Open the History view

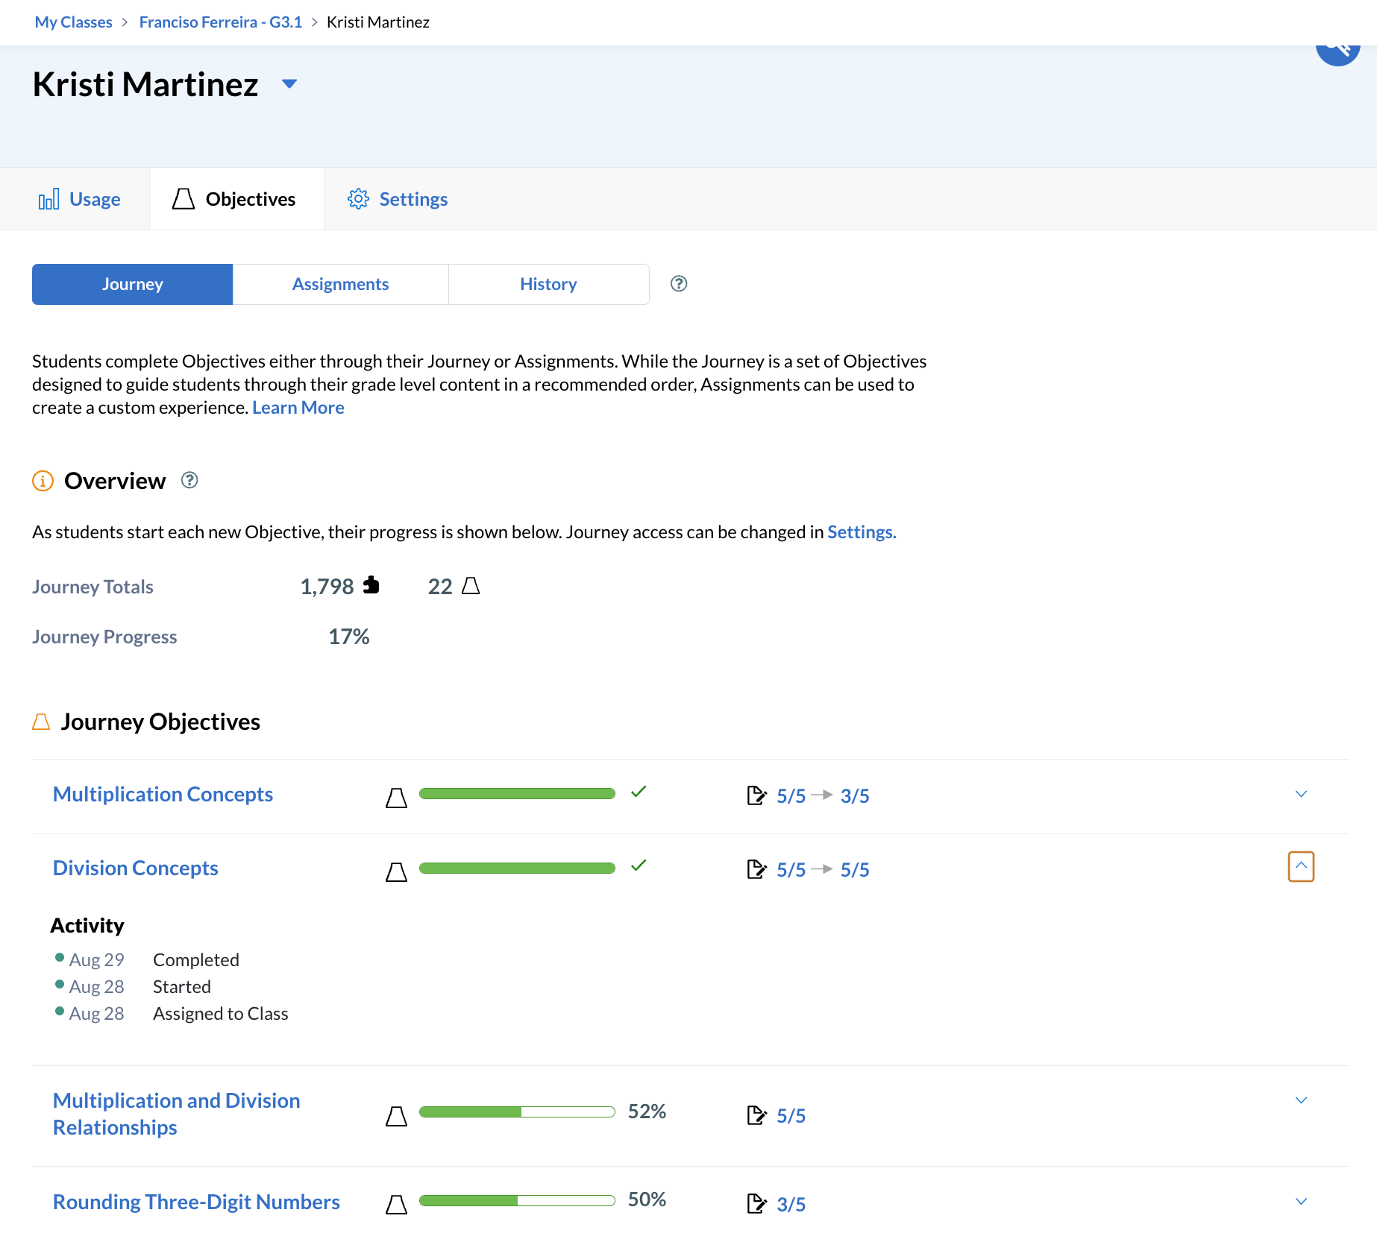click(548, 284)
